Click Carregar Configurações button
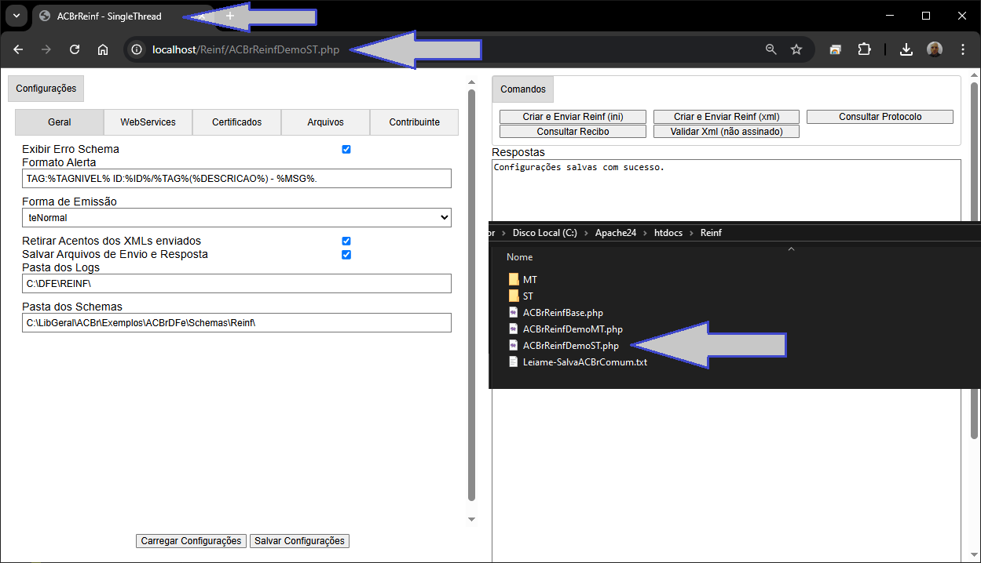981x563 pixels. tap(191, 541)
